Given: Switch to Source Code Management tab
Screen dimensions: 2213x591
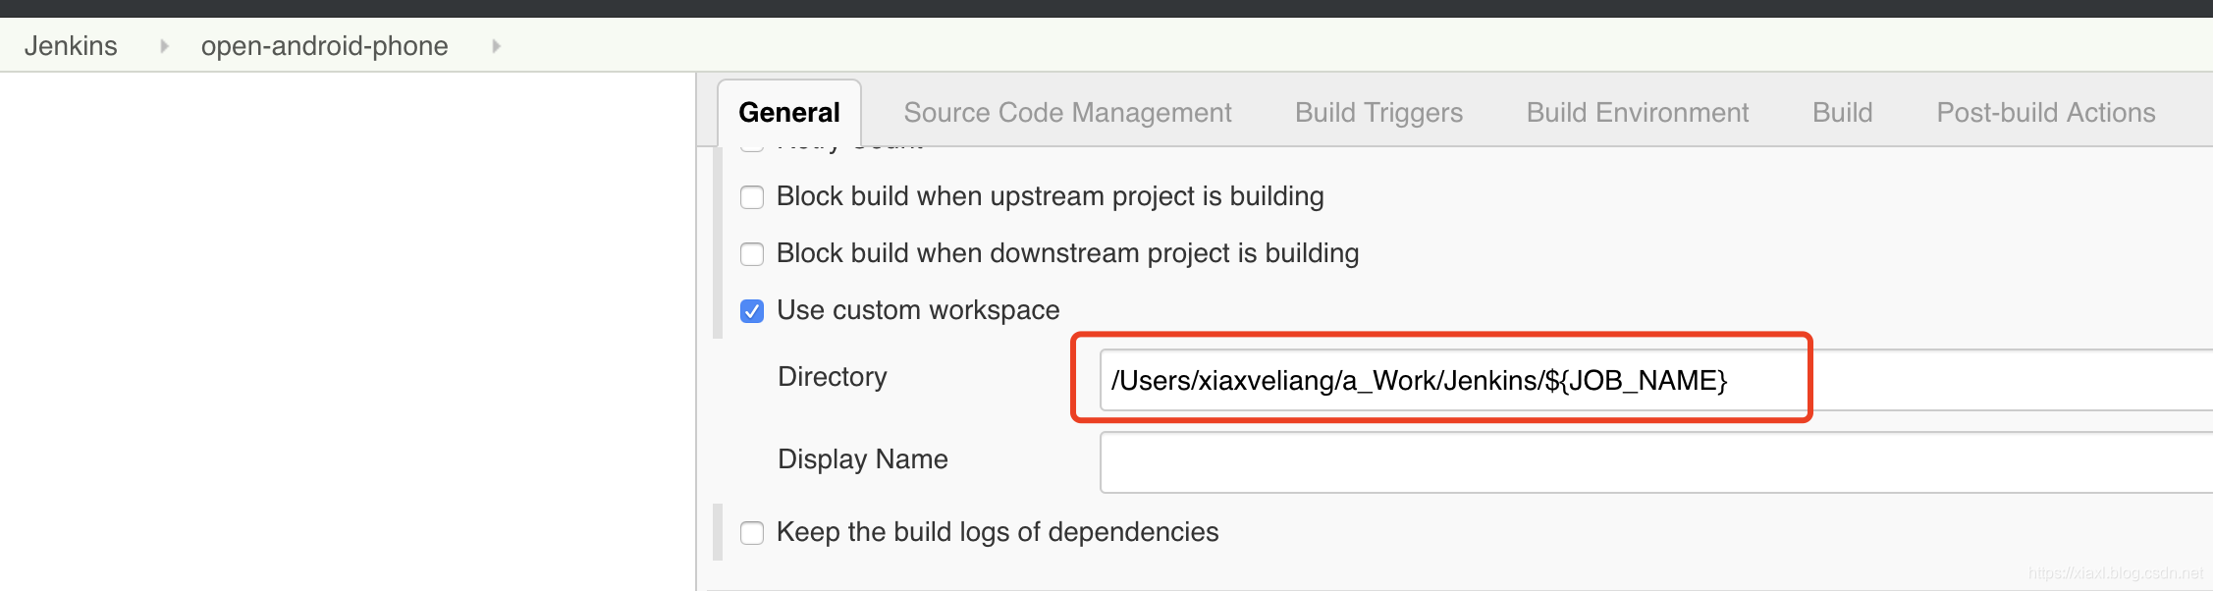Looking at the screenshot, I should tap(1067, 113).
